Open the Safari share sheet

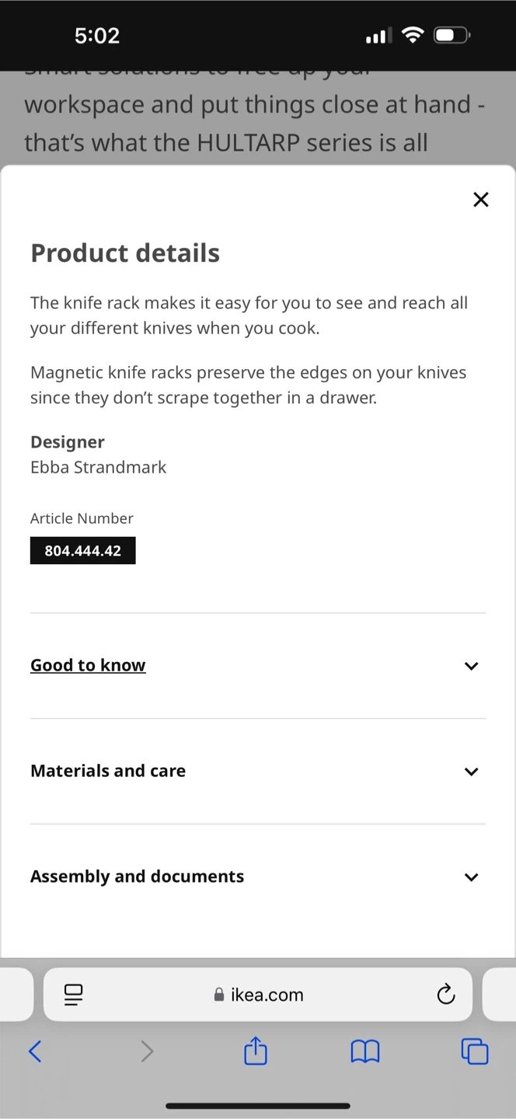tap(256, 1051)
